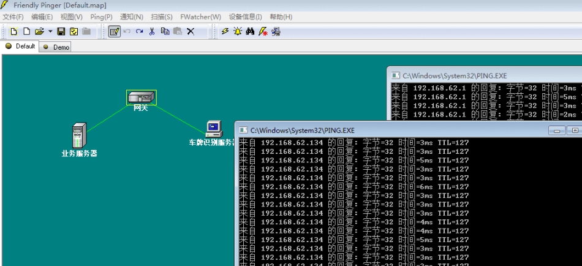Switch to the Demo tab
This screenshot has height=266, width=582.
point(56,47)
